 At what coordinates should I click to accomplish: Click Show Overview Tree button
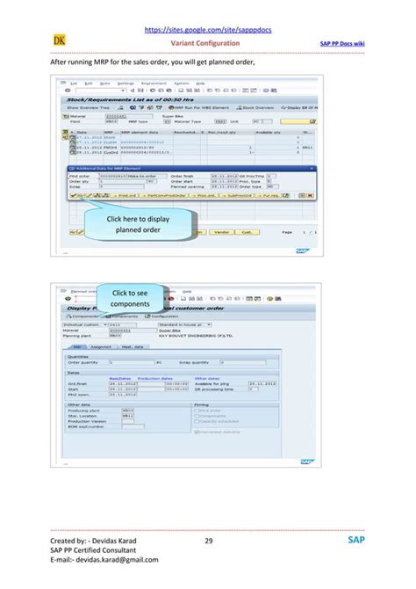coord(88,108)
